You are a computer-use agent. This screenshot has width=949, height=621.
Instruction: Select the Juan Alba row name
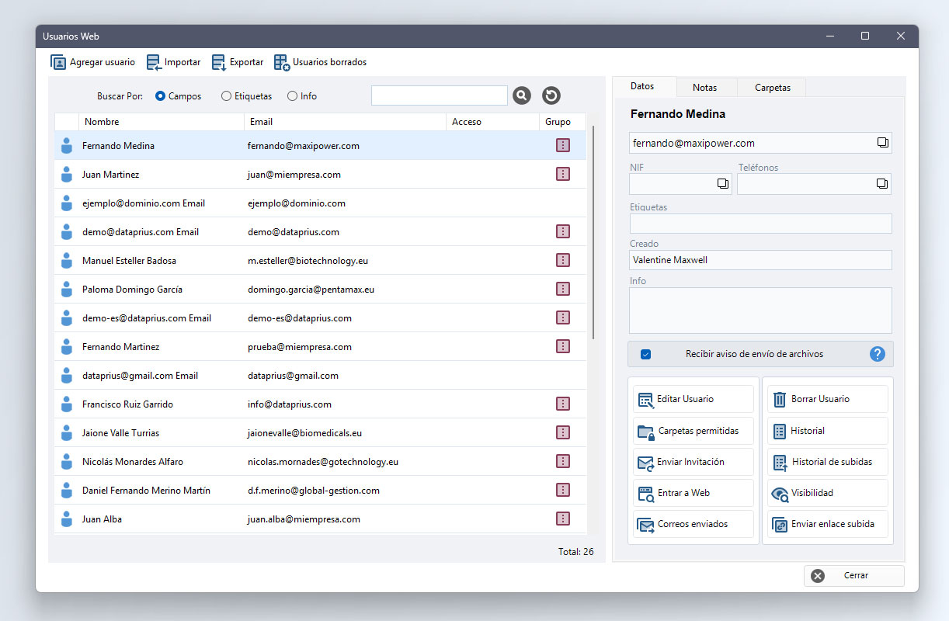[102, 519]
